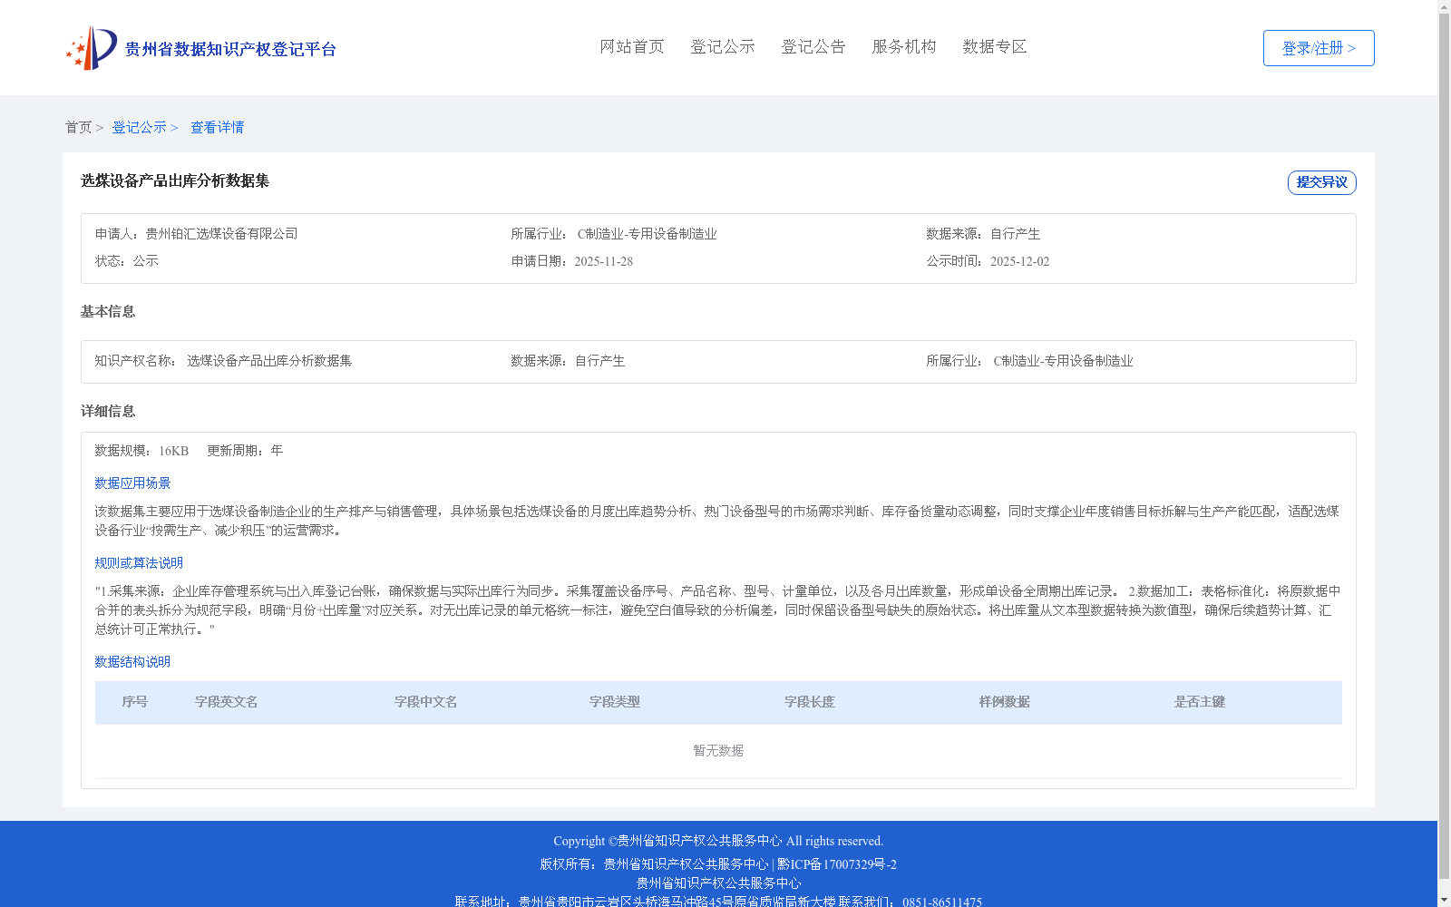Click the 提交异议 button

tap(1322, 182)
